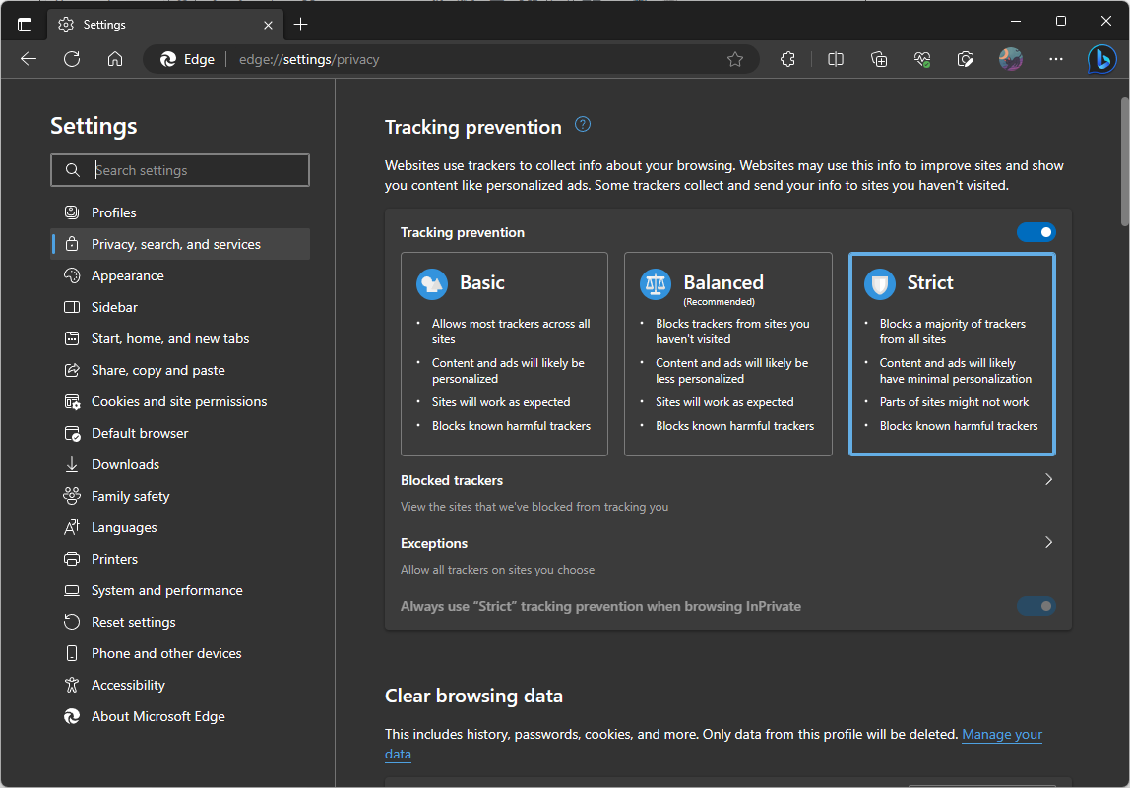
Task: Click the Manage your data link
Action: [x=1001, y=734]
